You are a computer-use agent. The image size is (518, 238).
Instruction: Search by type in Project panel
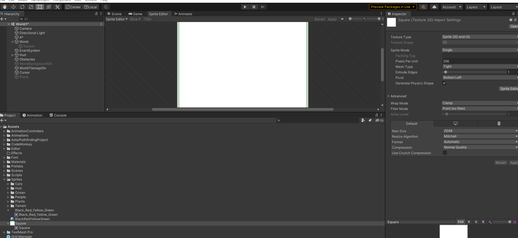[x=363, y=120]
